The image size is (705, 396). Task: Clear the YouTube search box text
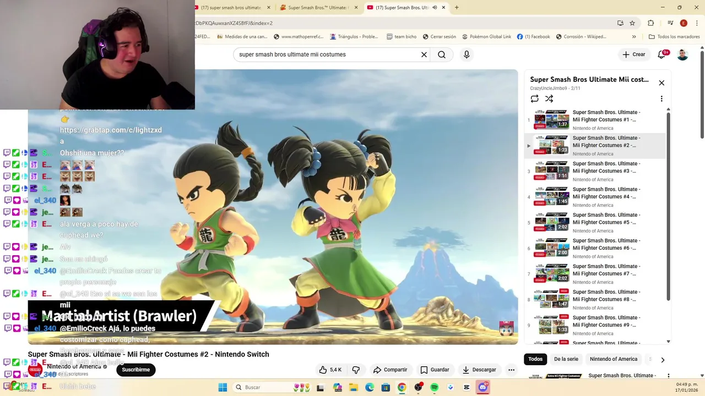424,54
